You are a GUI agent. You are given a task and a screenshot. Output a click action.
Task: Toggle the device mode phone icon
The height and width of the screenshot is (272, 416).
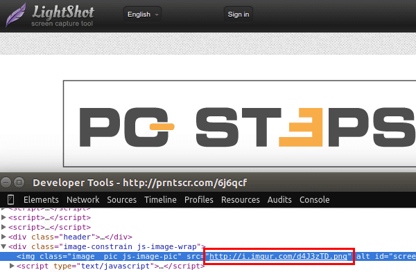click(10, 200)
